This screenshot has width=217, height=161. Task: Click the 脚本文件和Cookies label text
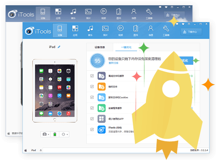(x=118, y=97)
